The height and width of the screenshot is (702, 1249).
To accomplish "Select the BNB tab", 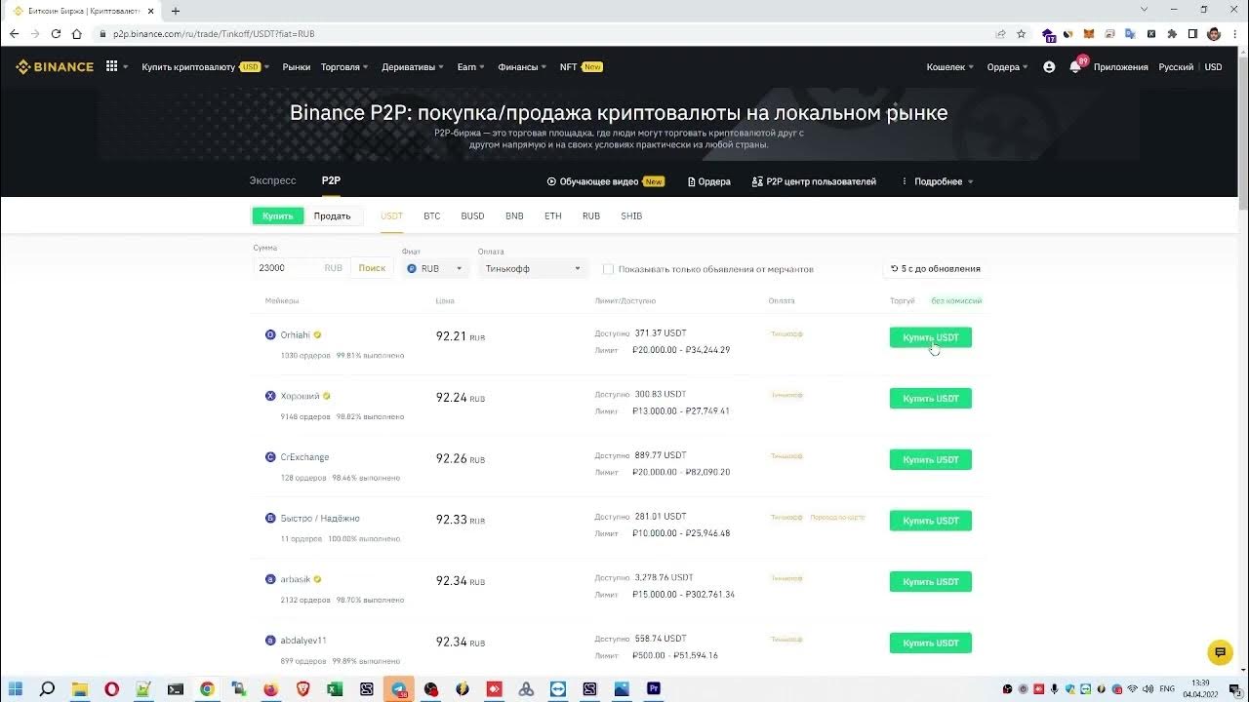I will [514, 215].
